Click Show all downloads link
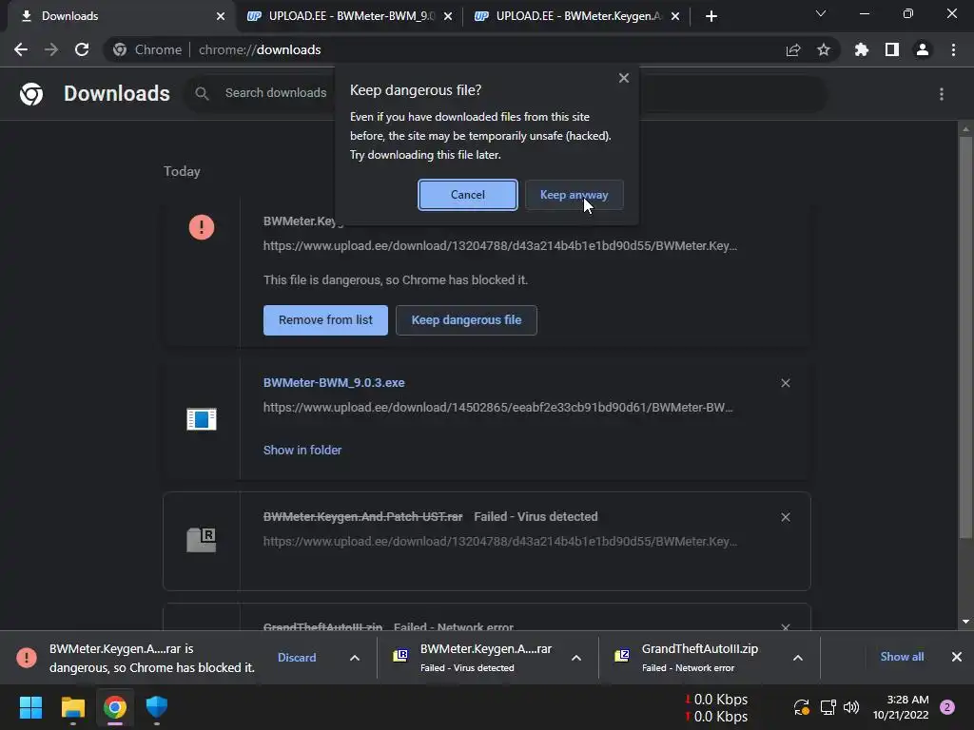This screenshot has width=974, height=730. [902, 657]
